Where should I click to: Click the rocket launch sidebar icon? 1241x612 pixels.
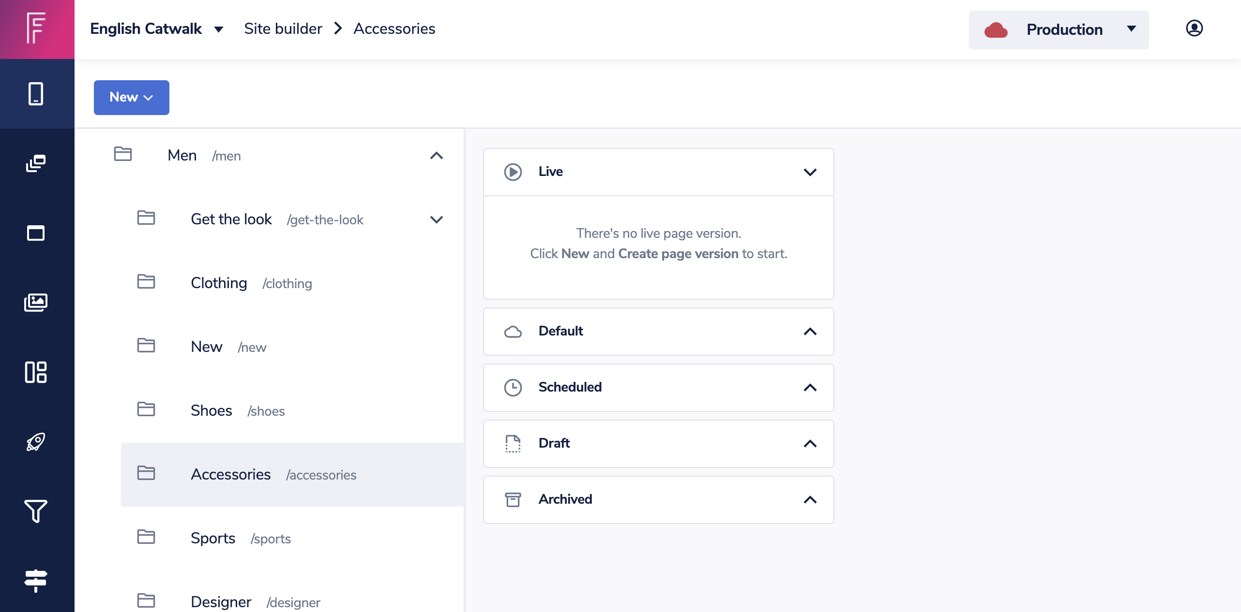(36, 442)
